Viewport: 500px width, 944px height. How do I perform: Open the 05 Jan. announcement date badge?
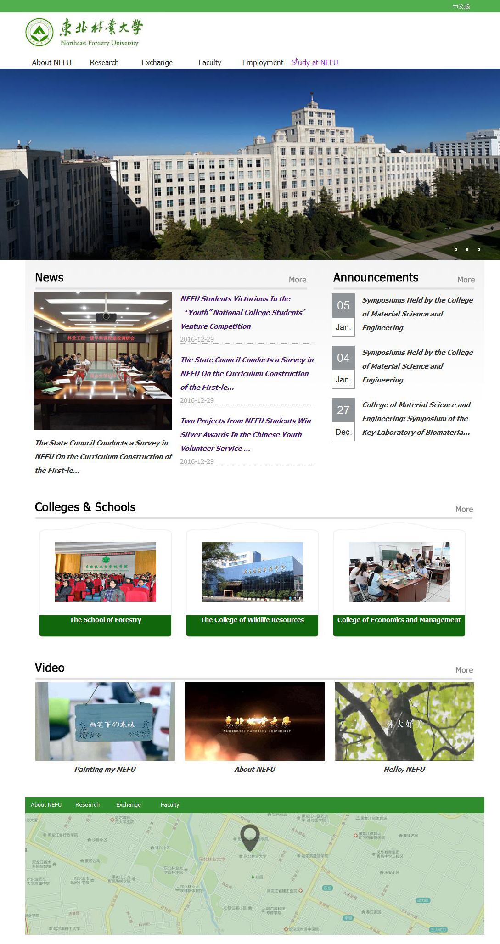343,315
